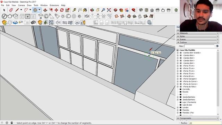The height and width of the screenshot is (125, 222).
Task: Expand the Components panel
Action: pyautogui.click(x=178, y=118)
